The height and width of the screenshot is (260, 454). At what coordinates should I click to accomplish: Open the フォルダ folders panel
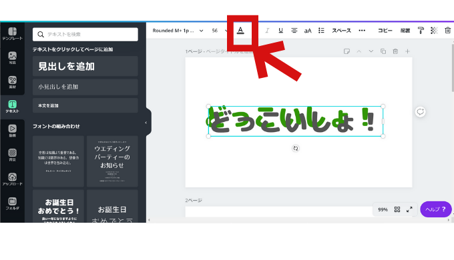click(12, 203)
